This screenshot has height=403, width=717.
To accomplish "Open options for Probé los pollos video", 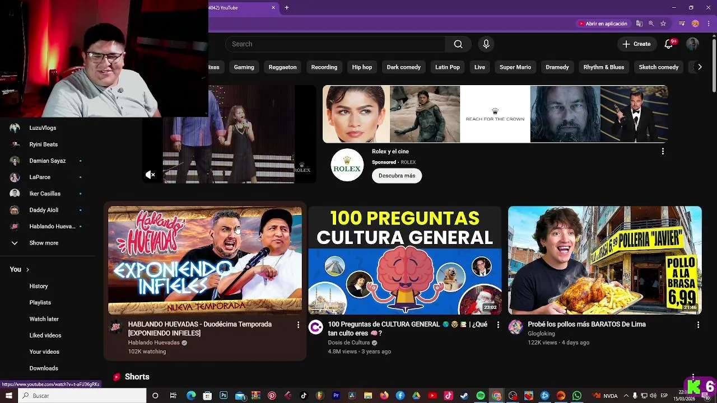I will point(698,325).
